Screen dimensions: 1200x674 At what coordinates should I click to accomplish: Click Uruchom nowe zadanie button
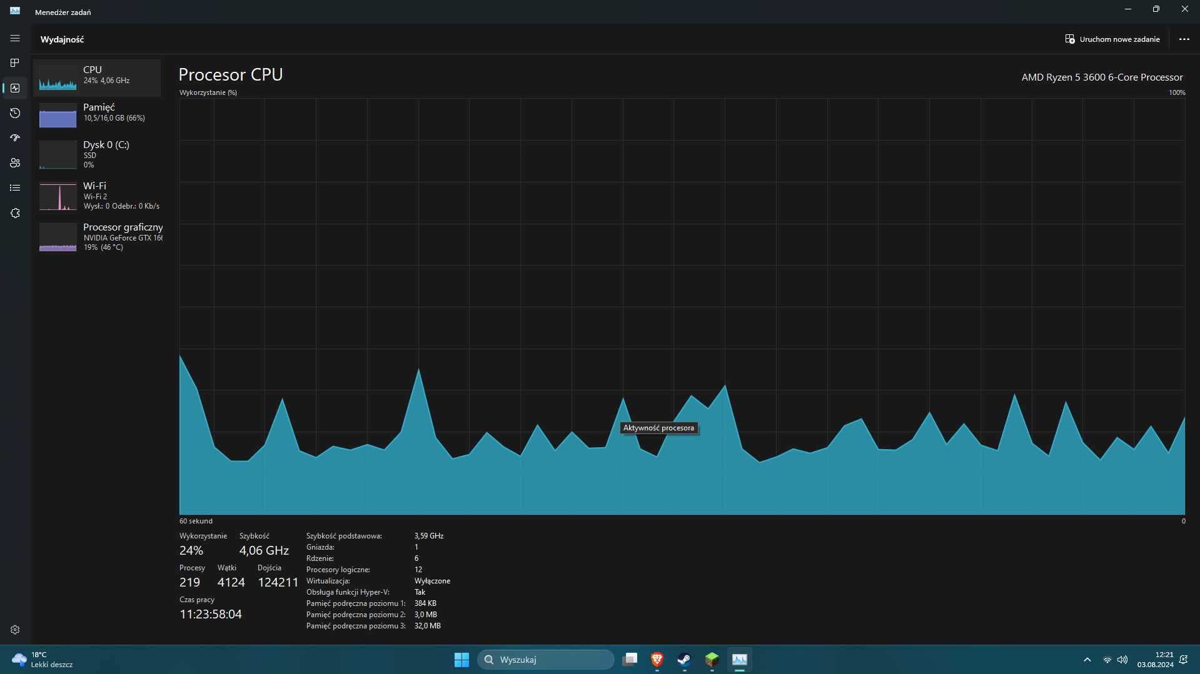pos(1112,39)
